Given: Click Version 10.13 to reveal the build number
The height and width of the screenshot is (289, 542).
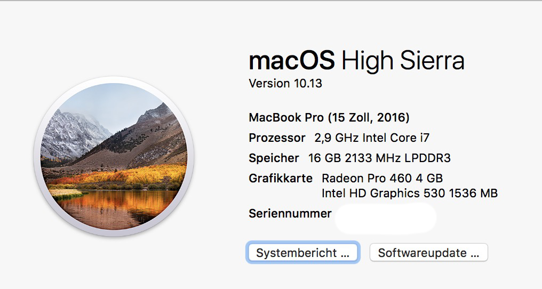Looking at the screenshot, I should pos(285,83).
